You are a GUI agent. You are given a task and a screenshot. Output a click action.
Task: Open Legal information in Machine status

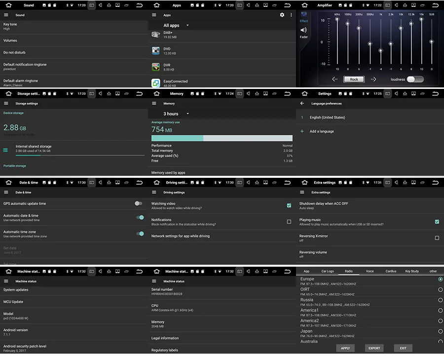point(222,338)
